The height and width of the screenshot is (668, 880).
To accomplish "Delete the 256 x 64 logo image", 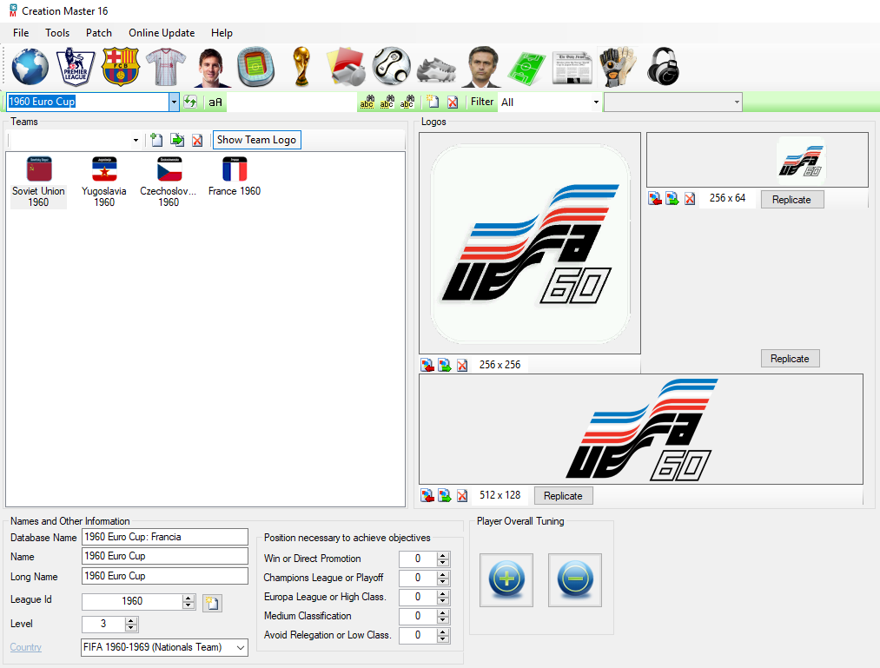I will click(x=690, y=199).
